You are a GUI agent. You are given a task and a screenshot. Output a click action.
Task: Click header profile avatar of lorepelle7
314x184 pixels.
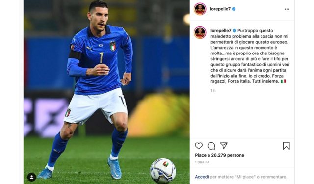(200, 9)
